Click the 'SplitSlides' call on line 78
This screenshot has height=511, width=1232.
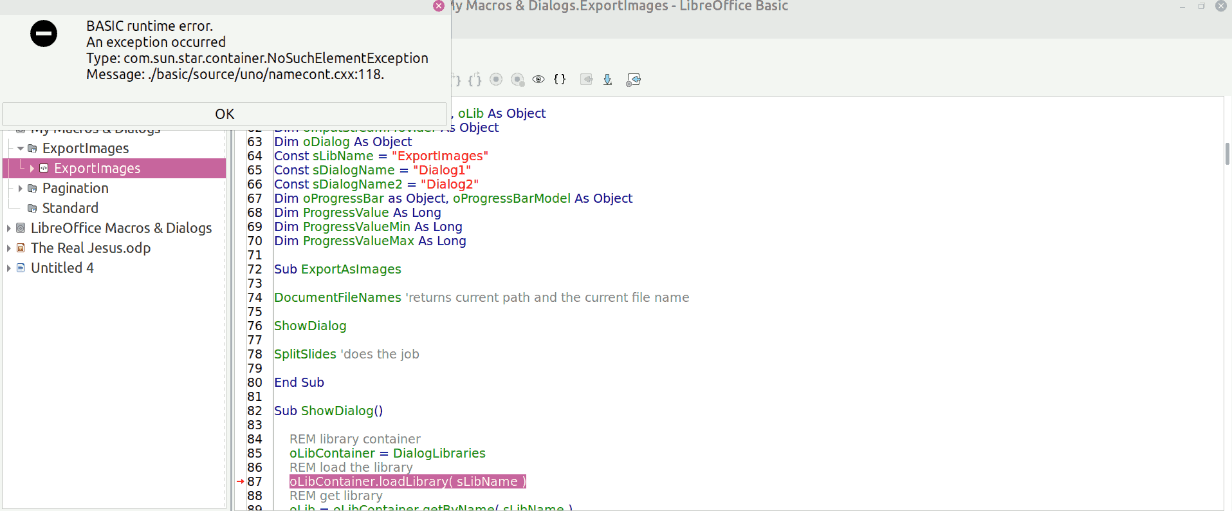click(x=305, y=355)
